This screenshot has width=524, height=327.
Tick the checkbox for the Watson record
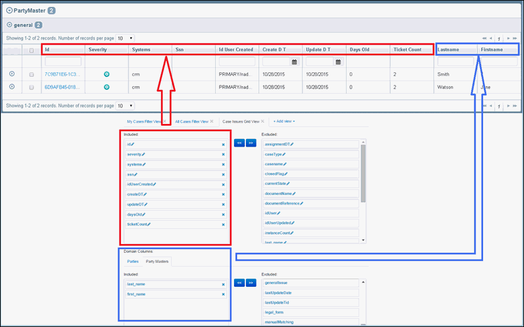point(31,87)
